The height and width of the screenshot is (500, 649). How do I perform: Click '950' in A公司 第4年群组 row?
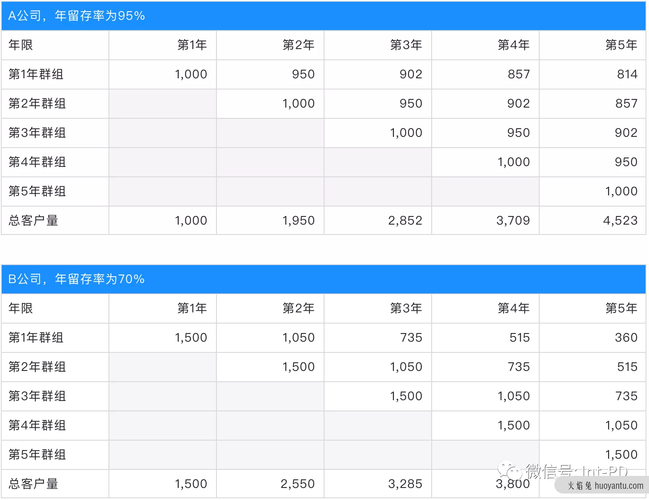click(626, 162)
